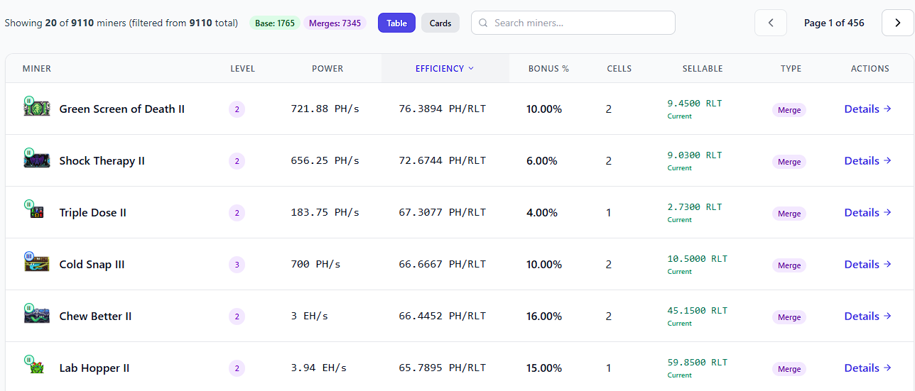
Task: Click the 66.4452 PH/RLT efficiency value
Action: click(x=443, y=316)
